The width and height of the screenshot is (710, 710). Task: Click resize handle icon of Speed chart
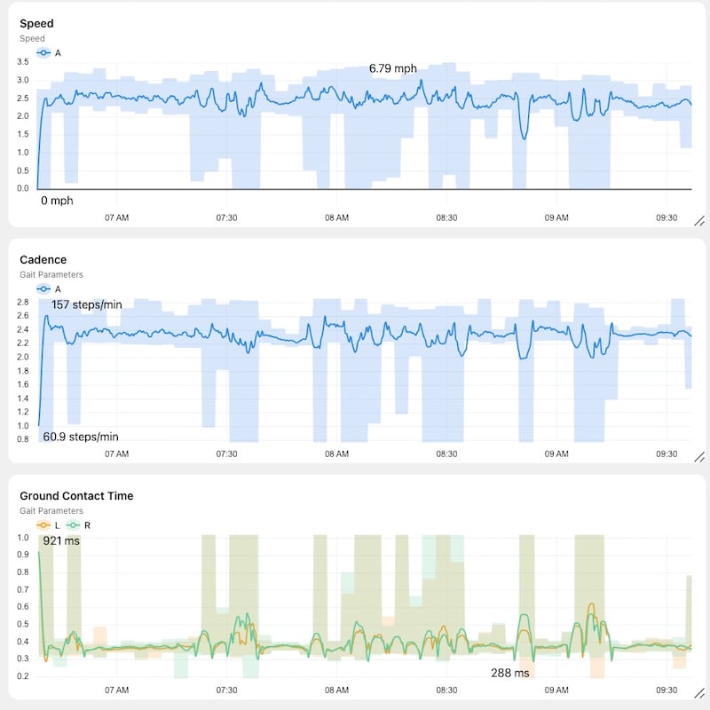point(699,221)
